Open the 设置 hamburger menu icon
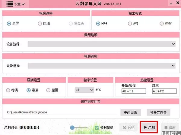181x135 pixels. coord(10,4)
